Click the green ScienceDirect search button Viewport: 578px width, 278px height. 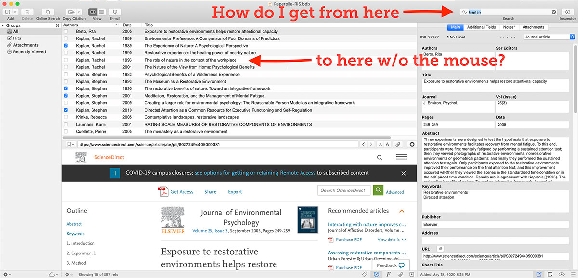pyautogui.click(x=379, y=190)
